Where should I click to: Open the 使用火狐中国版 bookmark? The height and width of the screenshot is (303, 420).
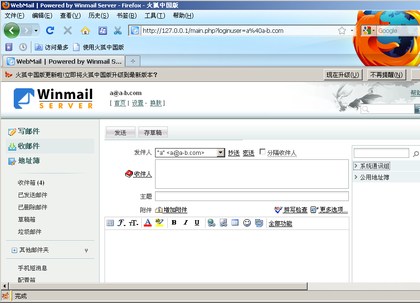99,48
